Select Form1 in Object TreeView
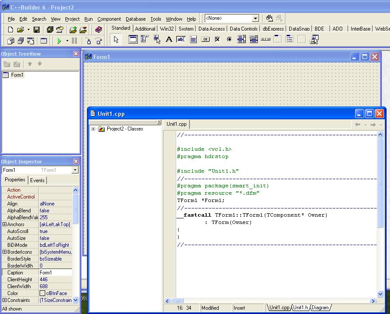This screenshot has height=314, width=390. pyautogui.click(x=17, y=75)
